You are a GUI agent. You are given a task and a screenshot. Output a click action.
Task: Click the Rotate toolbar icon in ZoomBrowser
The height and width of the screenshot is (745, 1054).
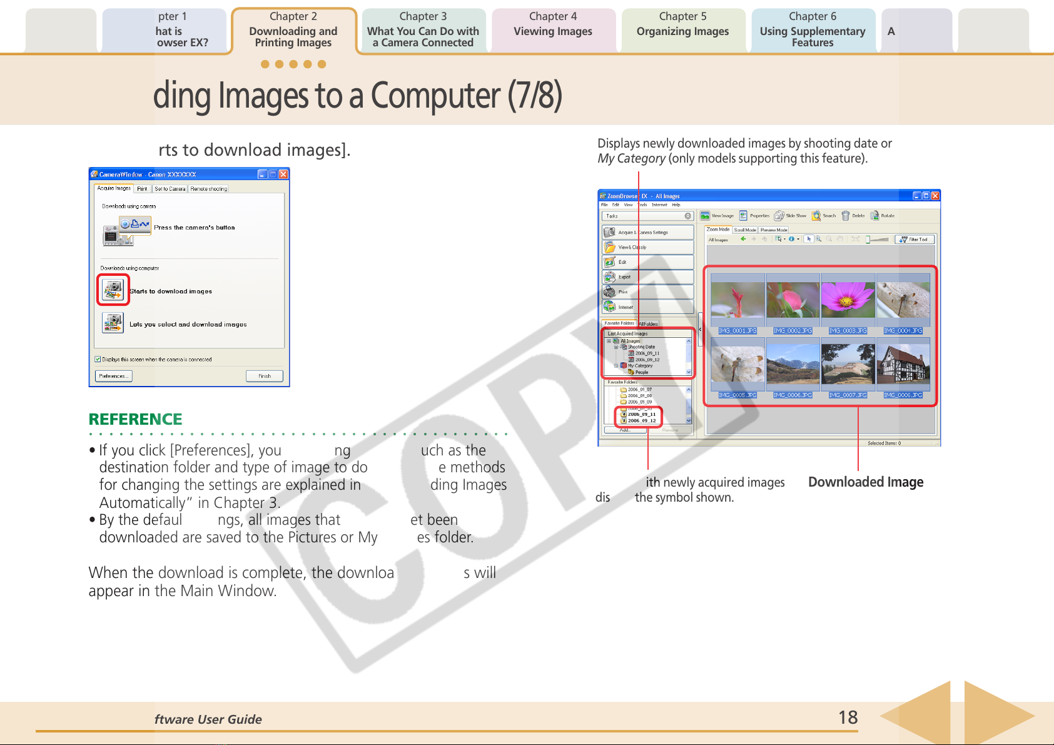click(874, 216)
